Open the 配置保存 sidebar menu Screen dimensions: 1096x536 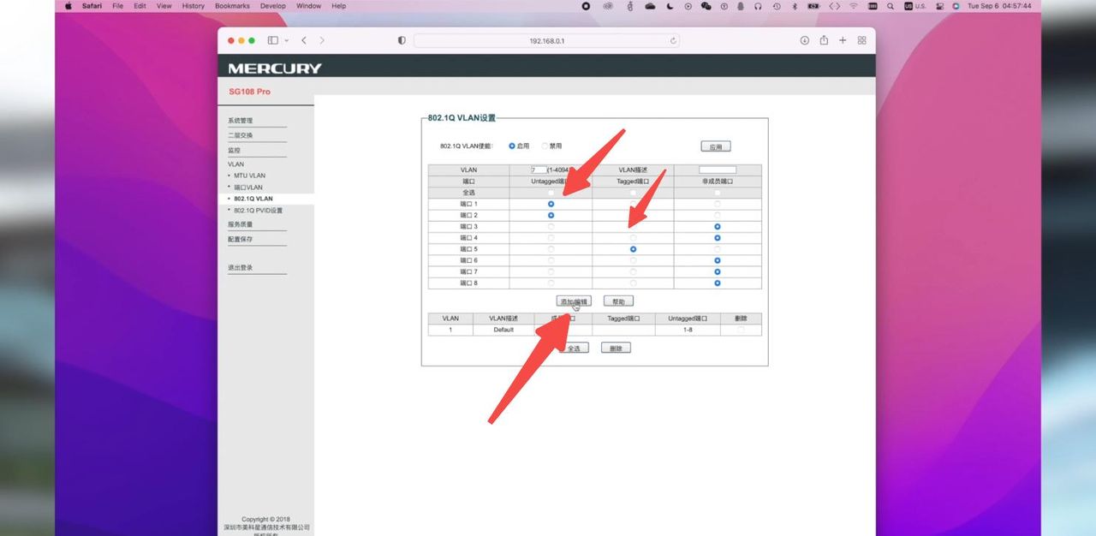pyautogui.click(x=241, y=239)
